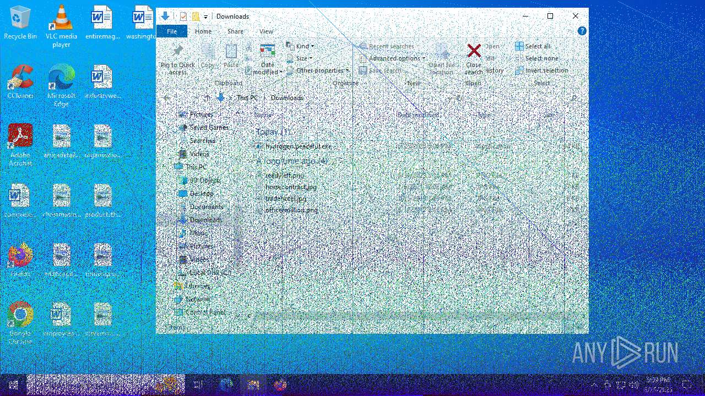Launch Firefox from the desktop icon
This screenshot has width=705, height=396.
[20, 260]
